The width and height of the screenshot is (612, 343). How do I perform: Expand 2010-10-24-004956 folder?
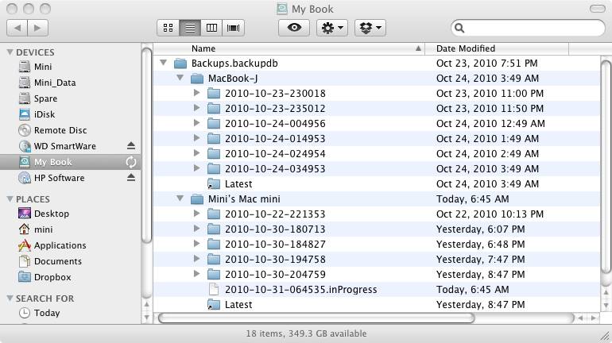[x=197, y=123]
